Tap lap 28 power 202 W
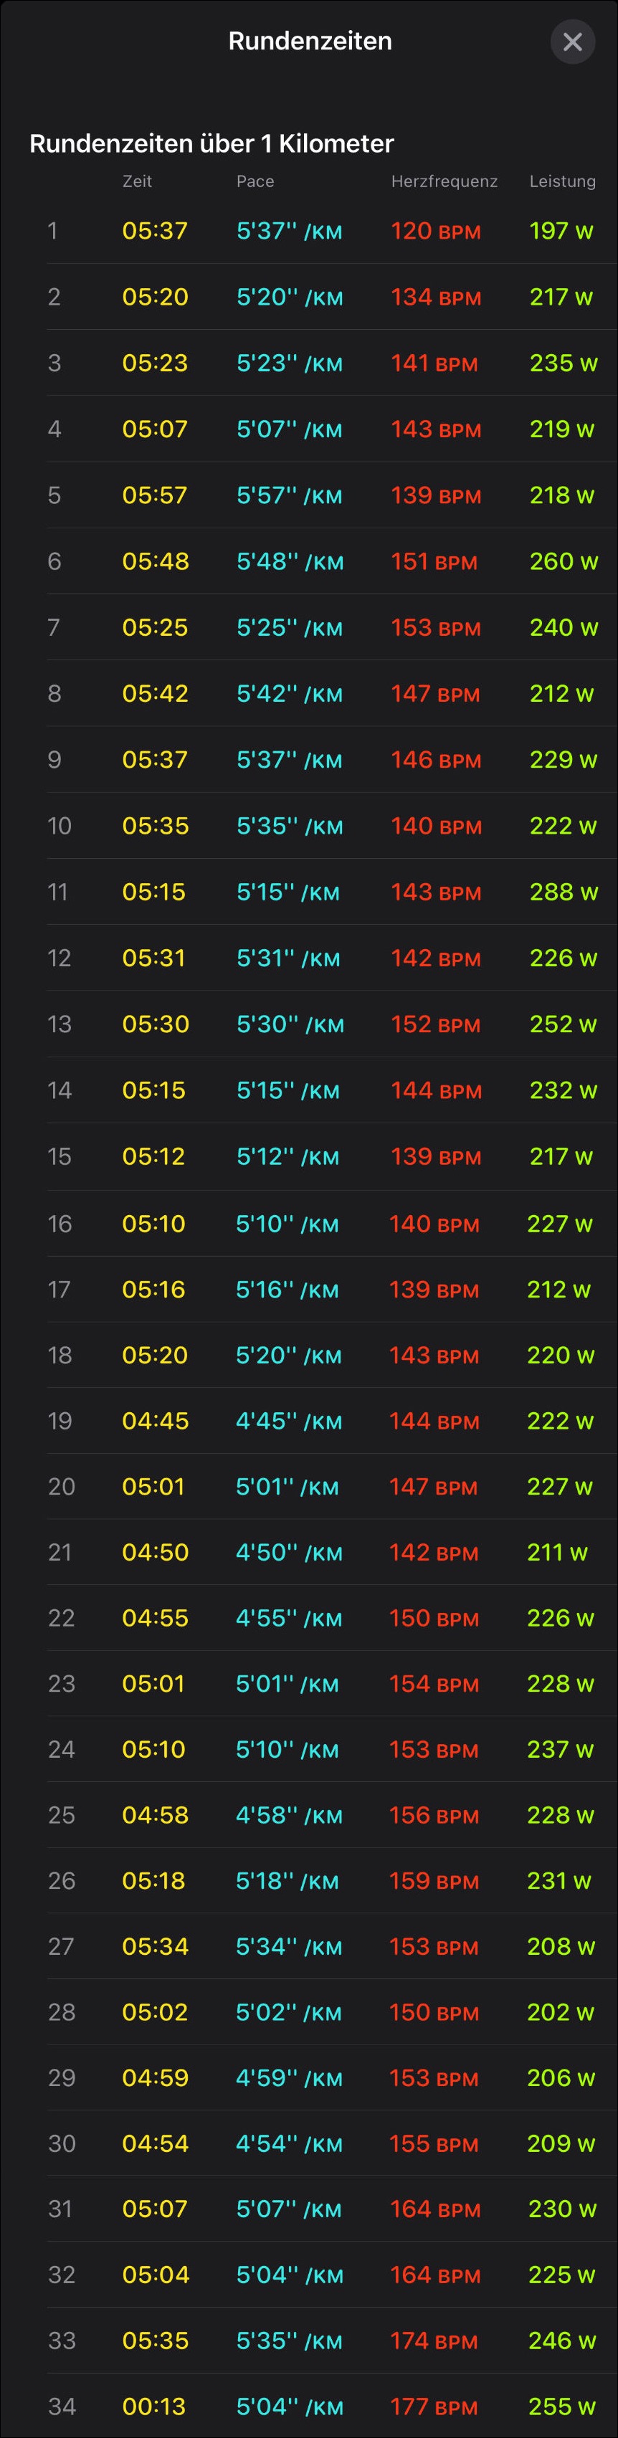This screenshot has width=618, height=2438. tap(560, 2012)
